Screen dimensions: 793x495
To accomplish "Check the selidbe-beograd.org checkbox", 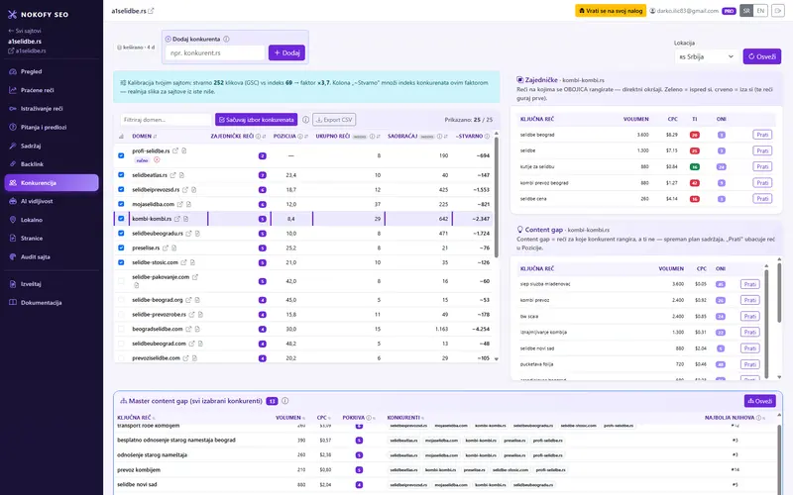I will [x=121, y=300].
